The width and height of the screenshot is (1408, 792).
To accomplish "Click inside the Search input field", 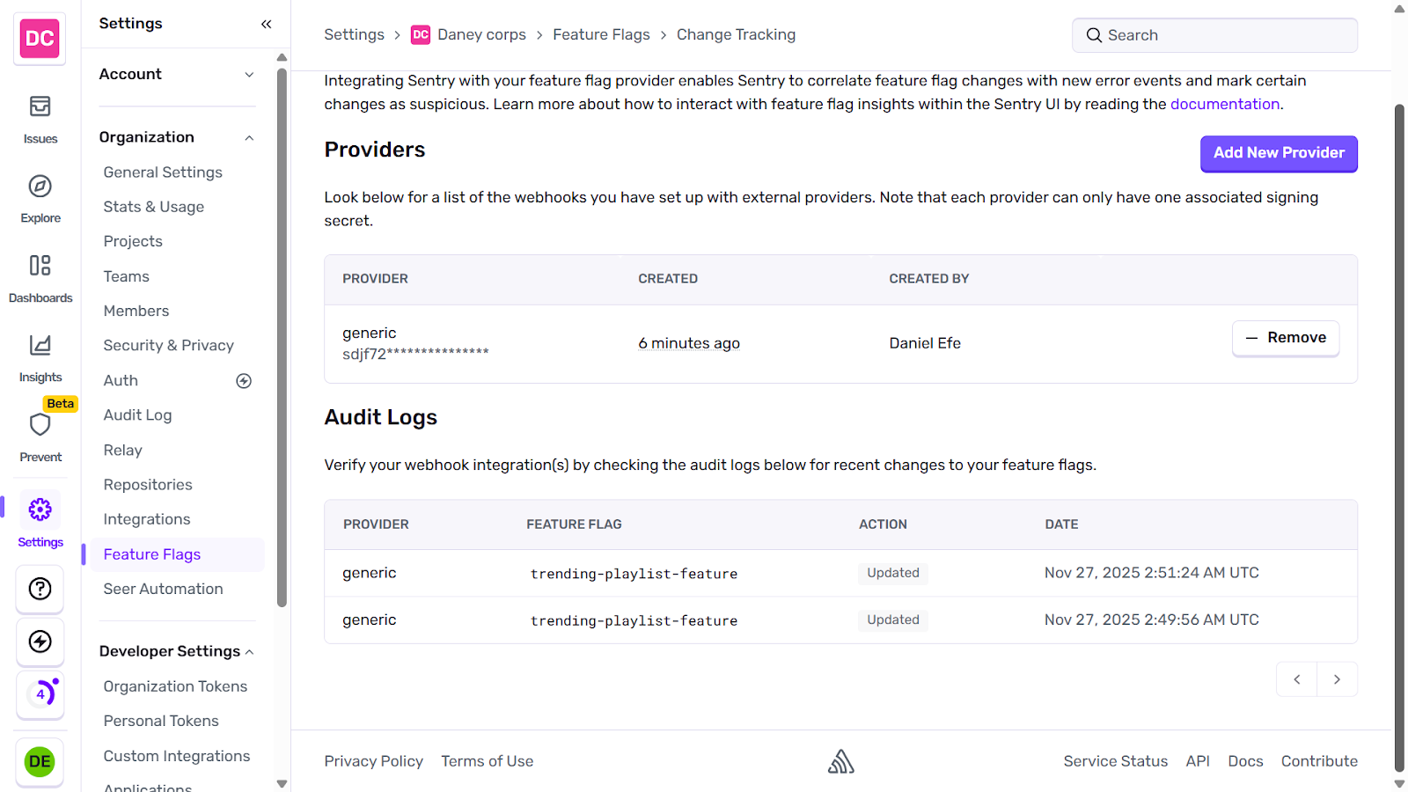I will [x=1214, y=34].
